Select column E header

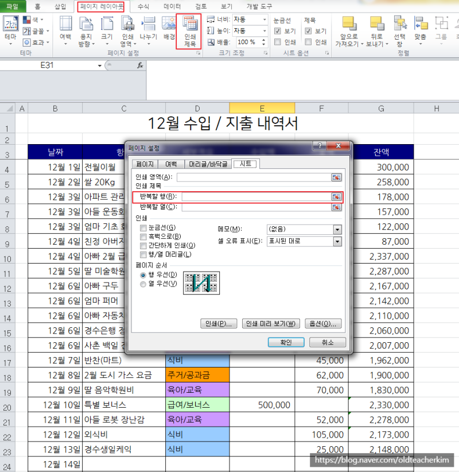point(262,108)
